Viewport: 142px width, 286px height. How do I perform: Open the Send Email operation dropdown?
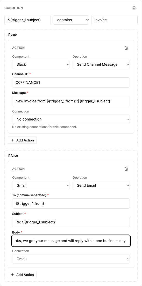[x=101, y=185]
